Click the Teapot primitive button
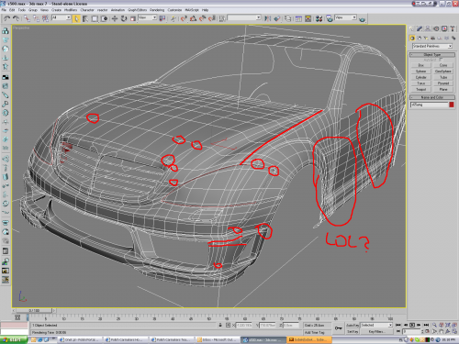 [421, 89]
